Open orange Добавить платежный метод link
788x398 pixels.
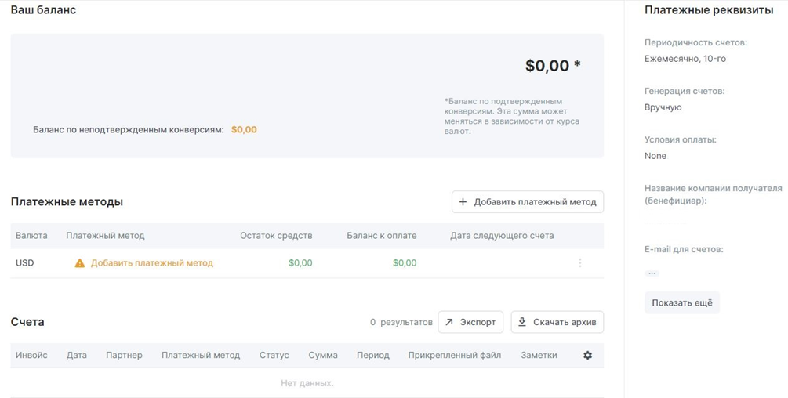coord(152,263)
